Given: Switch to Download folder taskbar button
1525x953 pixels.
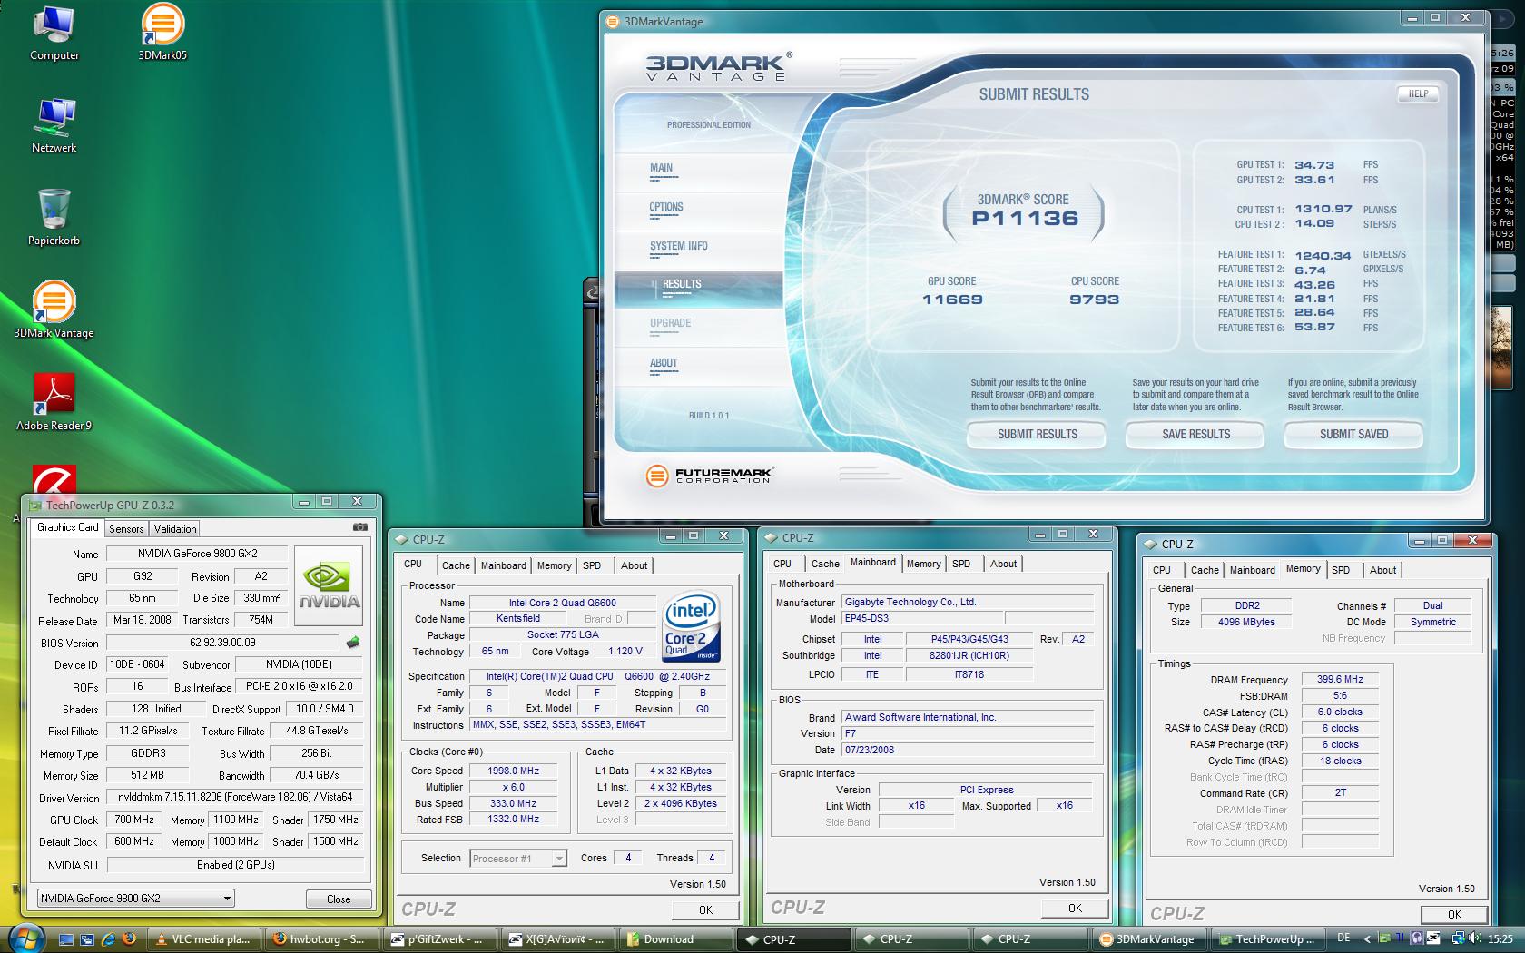Looking at the screenshot, I should pyautogui.click(x=675, y=939).
